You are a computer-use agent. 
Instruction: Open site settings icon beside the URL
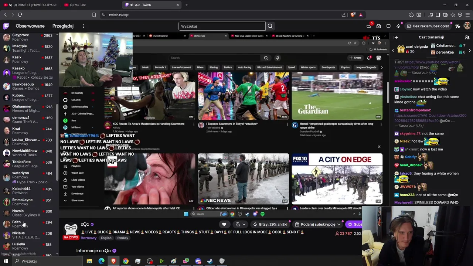click(103, 15)
